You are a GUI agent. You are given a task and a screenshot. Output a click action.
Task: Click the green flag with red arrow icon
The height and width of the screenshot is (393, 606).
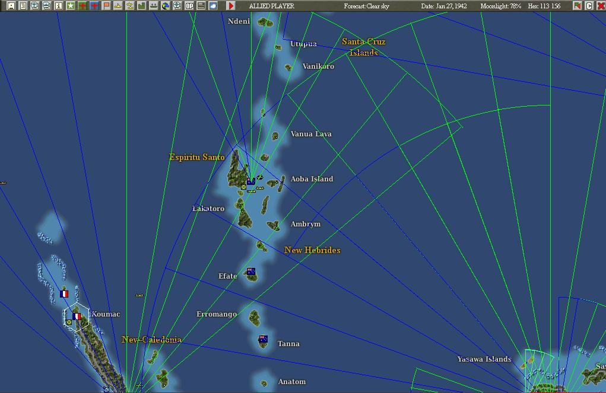tap(577, 6)
